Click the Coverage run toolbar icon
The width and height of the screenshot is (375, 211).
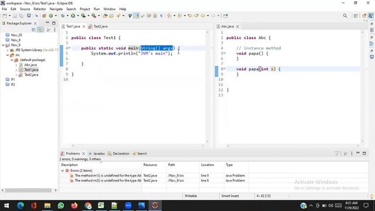(83, 16)
